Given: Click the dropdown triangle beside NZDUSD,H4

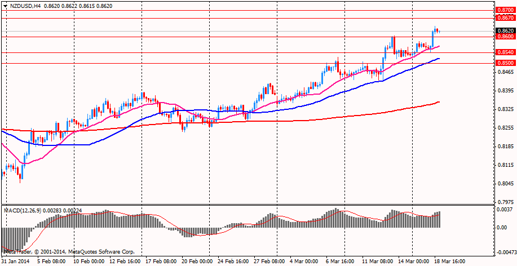Looking at the screenshot, I should pyautogui.click(x=5, y=5).
